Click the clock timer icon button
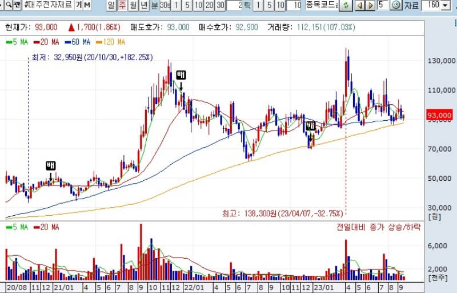The image size is (457, 293). (396, 5)
